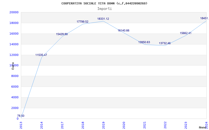Select the 78.50 data label
209x130 pixels.
[21, 116]
